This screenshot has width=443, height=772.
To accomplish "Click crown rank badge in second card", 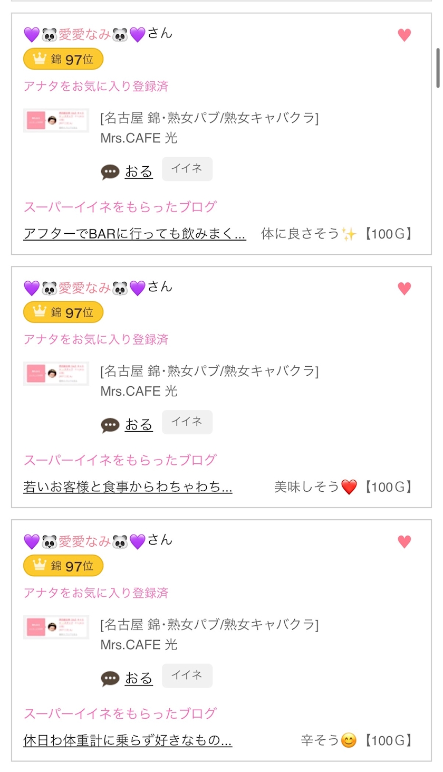I will [x=63, y=312].
